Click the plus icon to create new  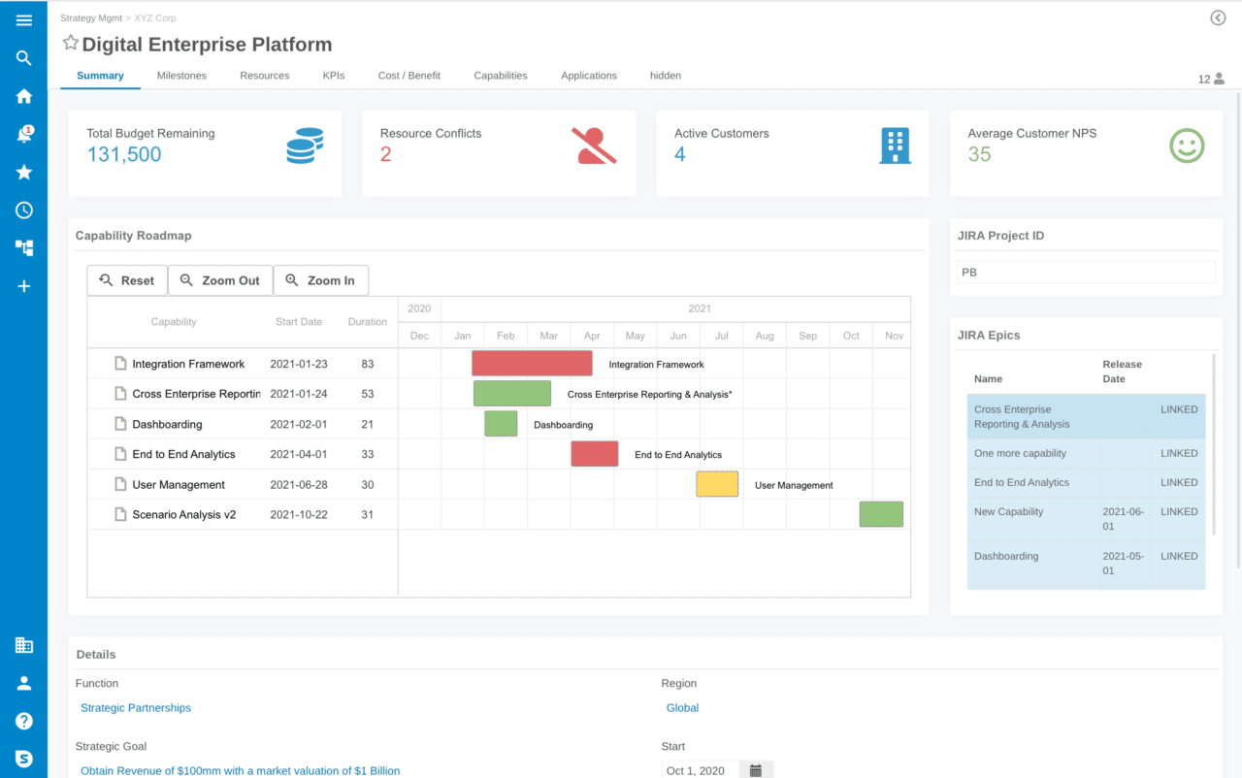tap(24, 286)
